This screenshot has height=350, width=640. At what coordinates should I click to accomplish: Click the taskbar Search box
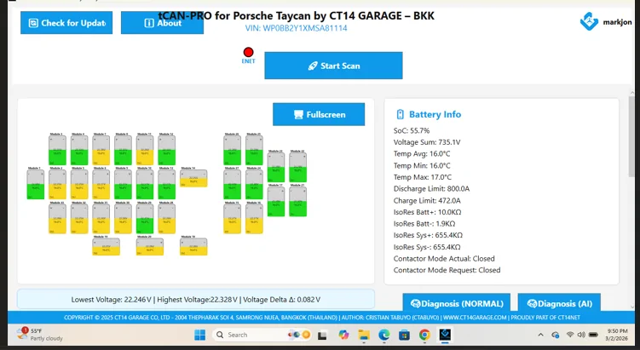click(x=262, y=335)
